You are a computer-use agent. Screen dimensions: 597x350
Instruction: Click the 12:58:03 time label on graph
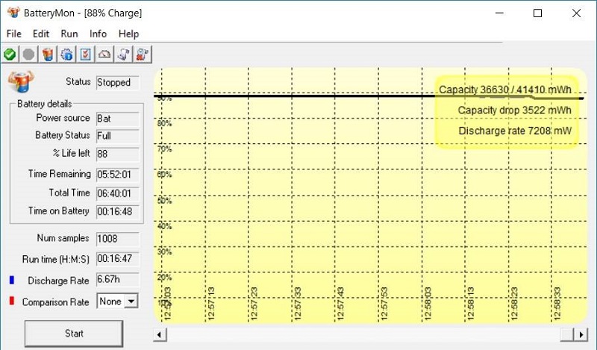(427, 303)
